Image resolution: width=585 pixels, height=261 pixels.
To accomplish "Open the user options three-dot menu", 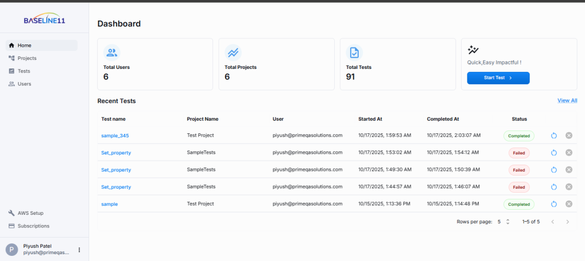I will pyautogui.click(x=79, y=250).
